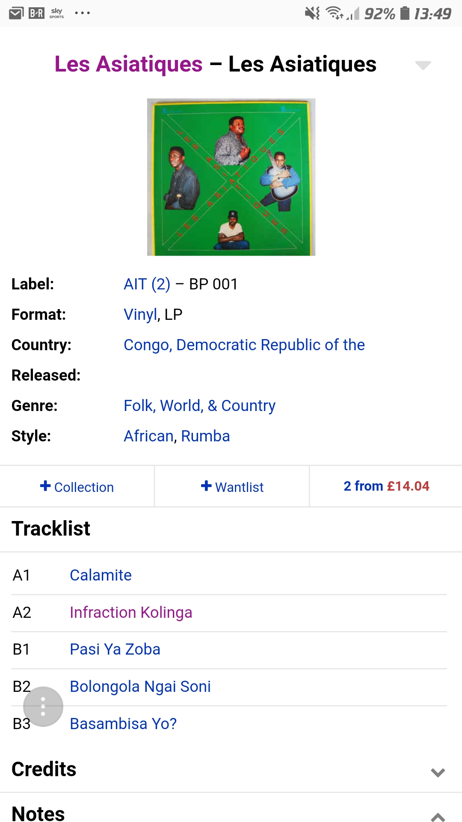The height and width of the screenshot is (822, 462).
Task: Open the dropdown arrow beside release title
Action: coord(423,65)
